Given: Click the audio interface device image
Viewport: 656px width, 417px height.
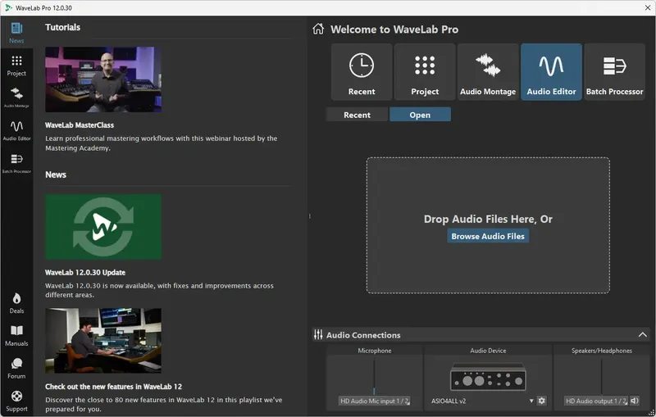Looking at the screenshot, I should pyautogui.click(x=488, y=376).
